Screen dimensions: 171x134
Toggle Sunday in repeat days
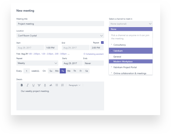click(51, 71)
